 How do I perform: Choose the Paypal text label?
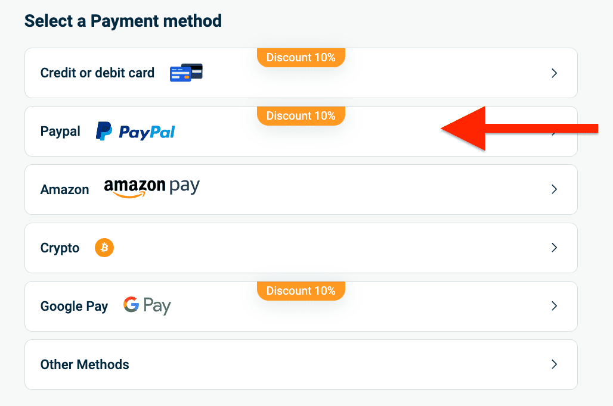coord(60,132)
